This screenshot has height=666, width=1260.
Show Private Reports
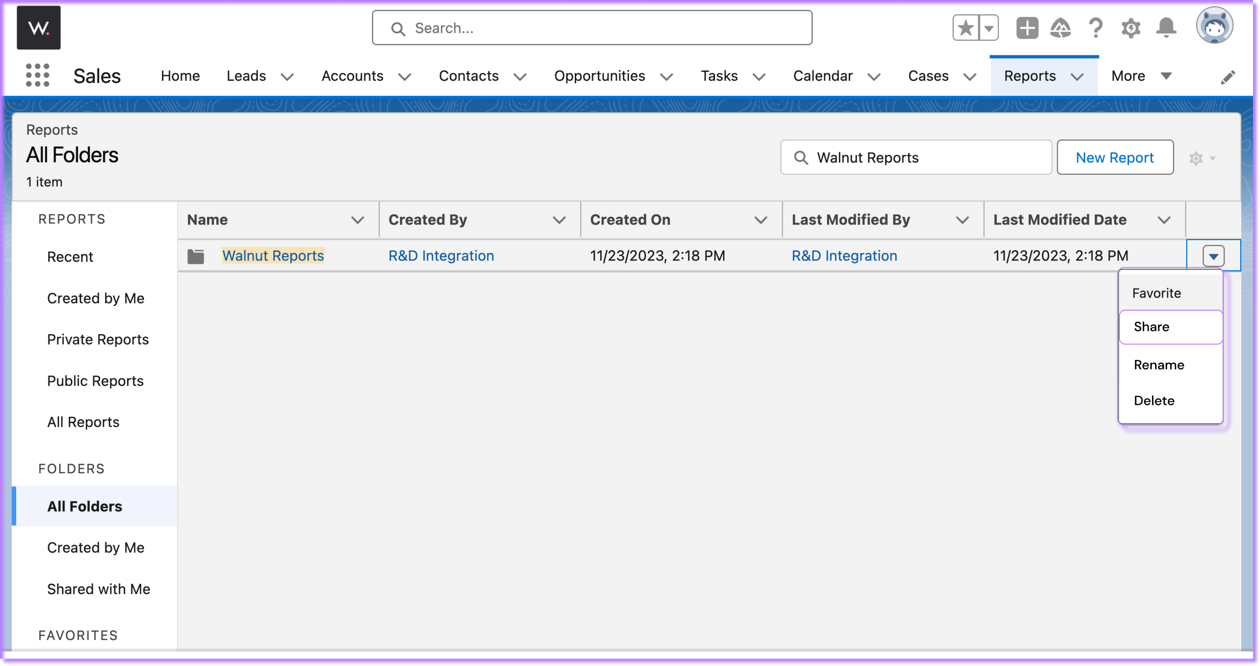(98, 339)
